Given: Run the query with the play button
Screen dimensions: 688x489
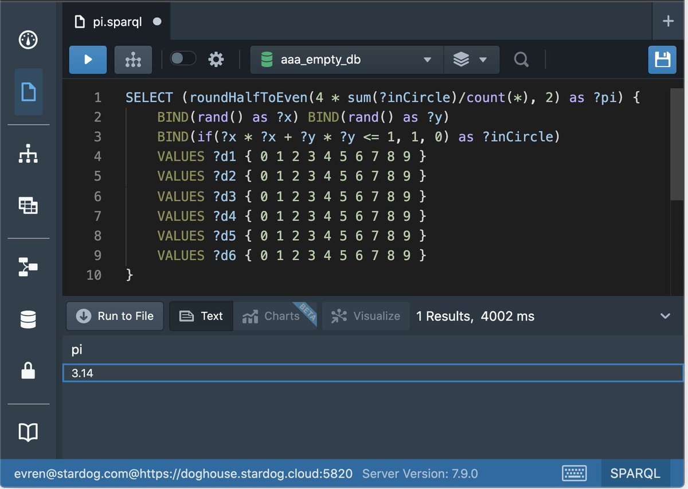Looking at the screenshot, I should click(88, 60).
